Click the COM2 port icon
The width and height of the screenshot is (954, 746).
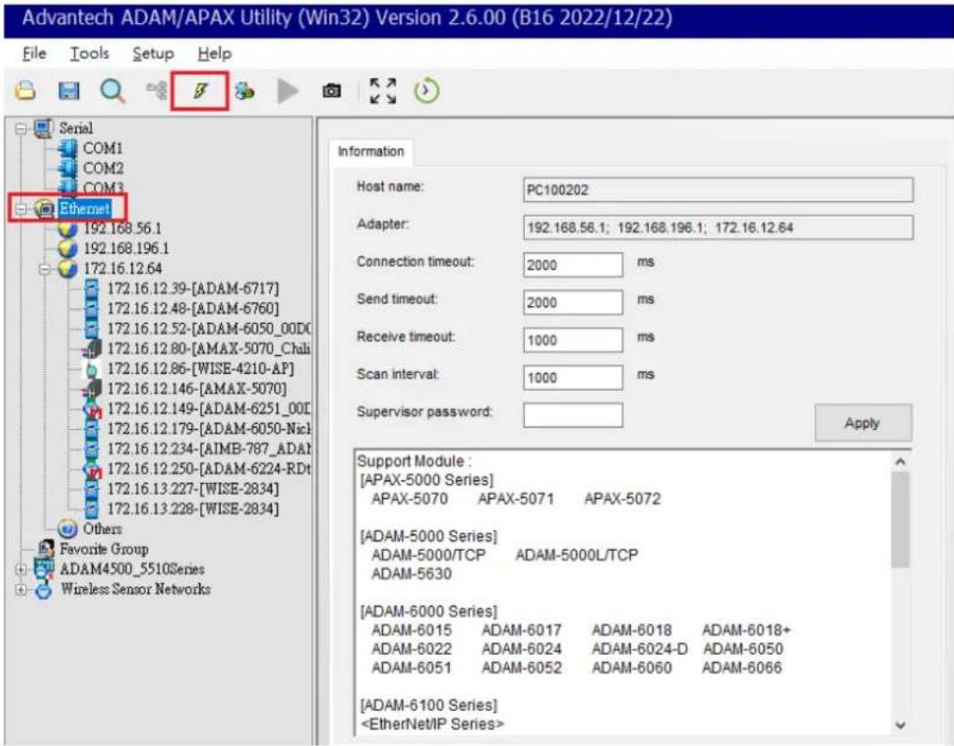tap(68, 168)
